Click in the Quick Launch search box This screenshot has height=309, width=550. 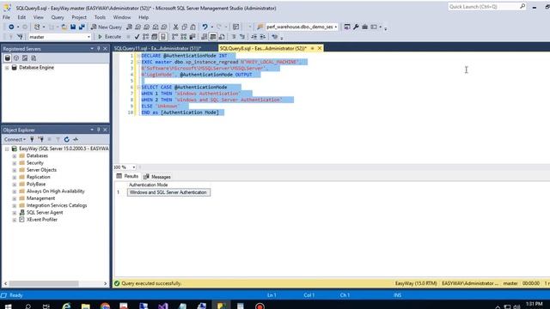coord(487,7)
